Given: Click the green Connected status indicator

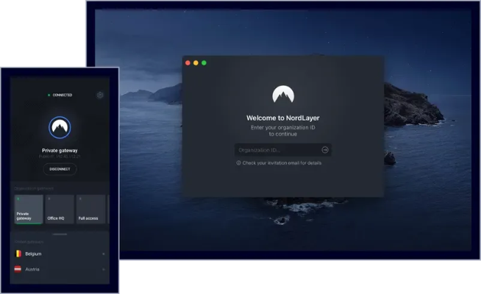Looking at the screenshot, I should click(x=49, y=95).
